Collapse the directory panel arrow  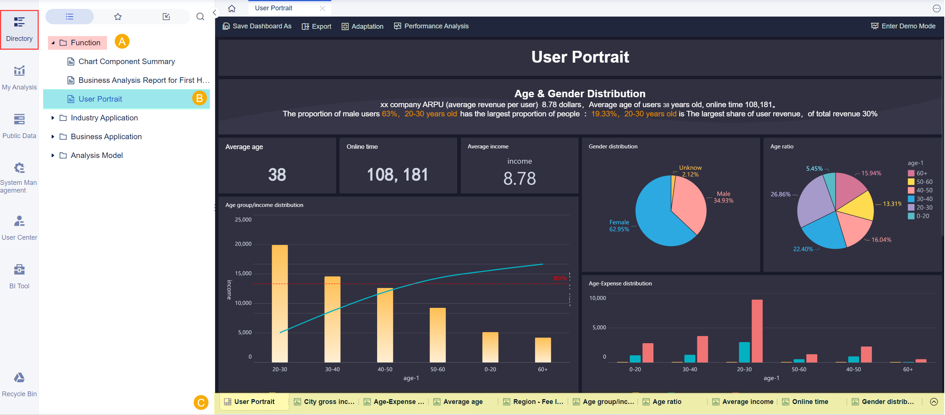pyautogui.click(x=214, y=13)
